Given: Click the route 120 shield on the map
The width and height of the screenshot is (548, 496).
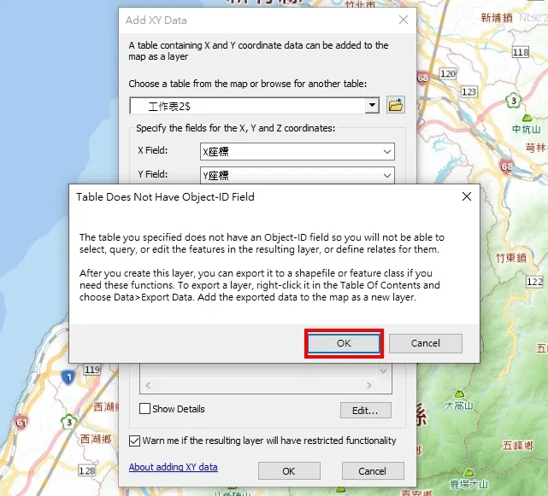Looking at the screenshot, I should point(448,73).
